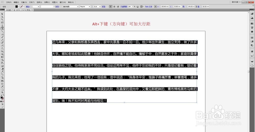Open the 窗口(W) menu

coord(63,2)
